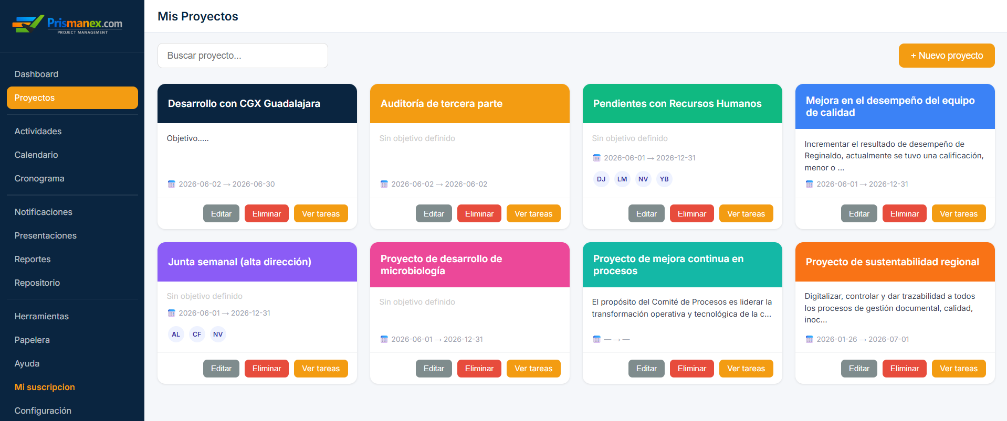Click AL avatar in Junta semanal card
The height and width of the screenshot is (421, 1007).
176,334
